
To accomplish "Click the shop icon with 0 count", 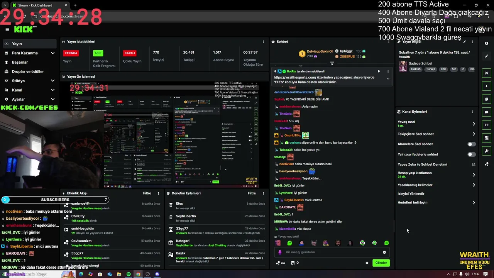I will [x=294, y=263].
